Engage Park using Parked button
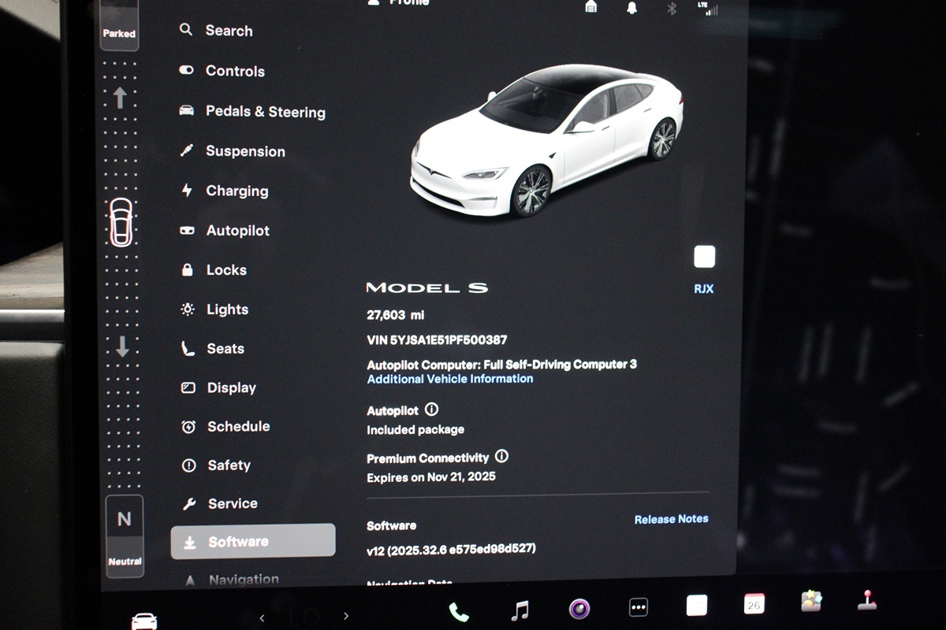 click(119, 31)
